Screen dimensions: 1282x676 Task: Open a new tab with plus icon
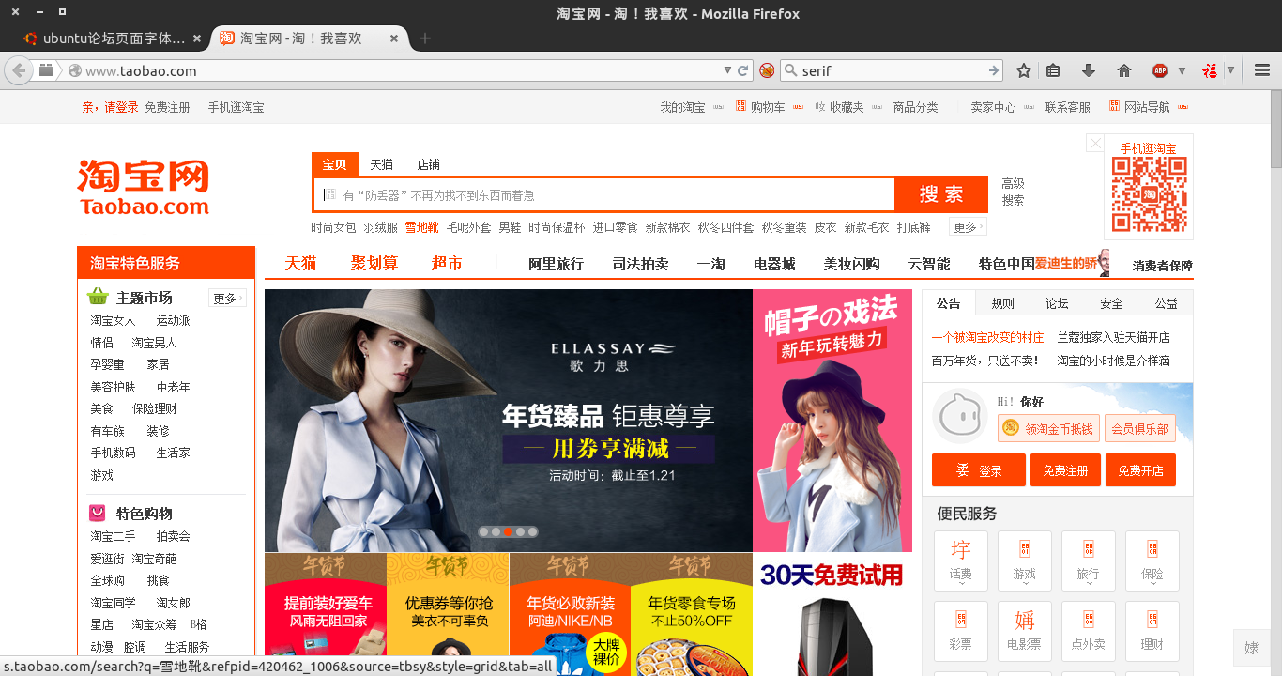pyautogui.click(x=425, y=38)
